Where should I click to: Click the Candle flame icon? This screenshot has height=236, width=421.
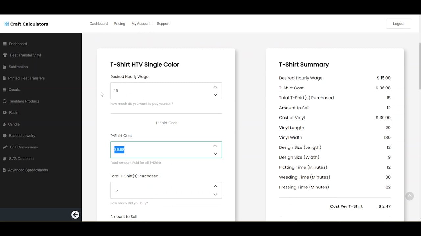pos(4,124)
